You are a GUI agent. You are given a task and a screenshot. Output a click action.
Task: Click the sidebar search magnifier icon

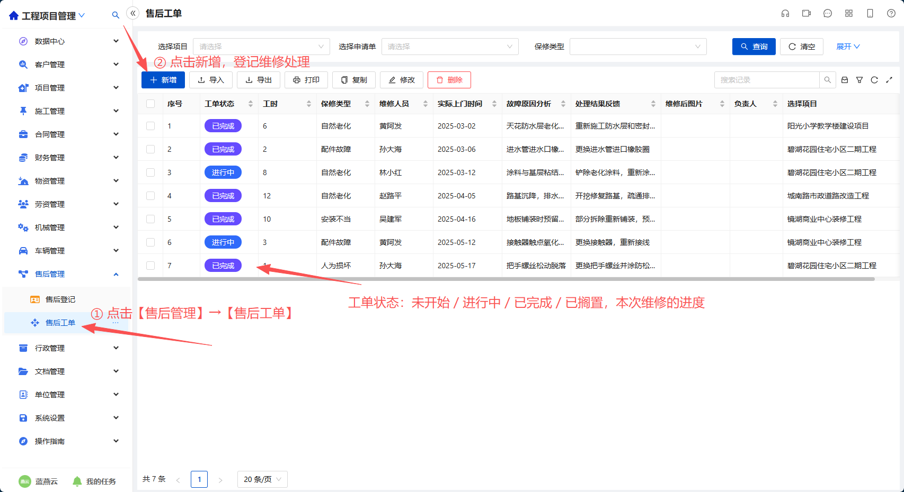coord(116,15)
